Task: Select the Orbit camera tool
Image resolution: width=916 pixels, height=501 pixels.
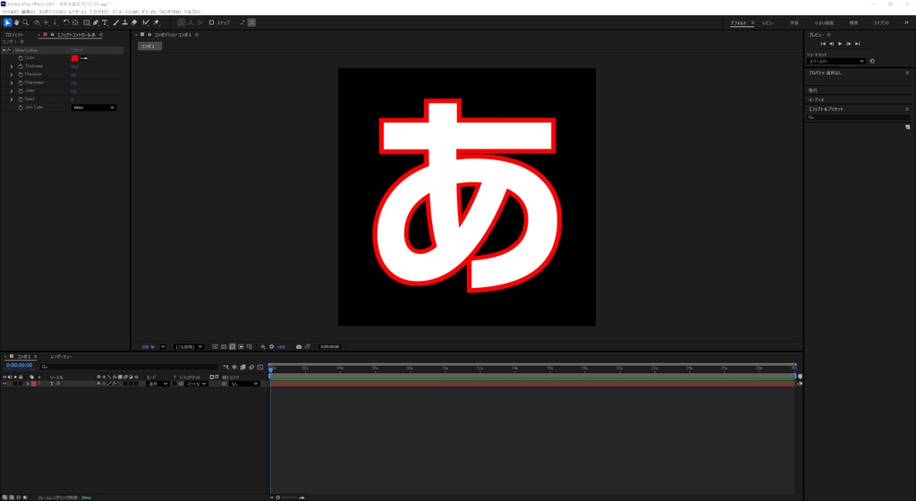Action: pyautogui.click(x=37, y=22)
